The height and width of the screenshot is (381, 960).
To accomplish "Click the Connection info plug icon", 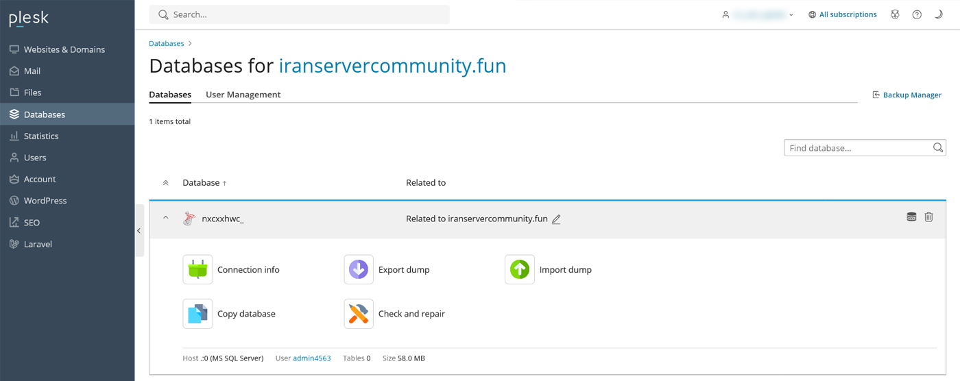I will coord(197,269).
